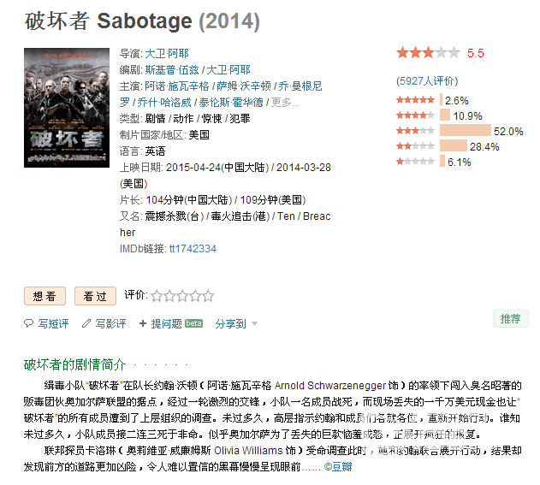540x485 pixels.
Task: Open the 分享到 share menu
Action: 230,323
